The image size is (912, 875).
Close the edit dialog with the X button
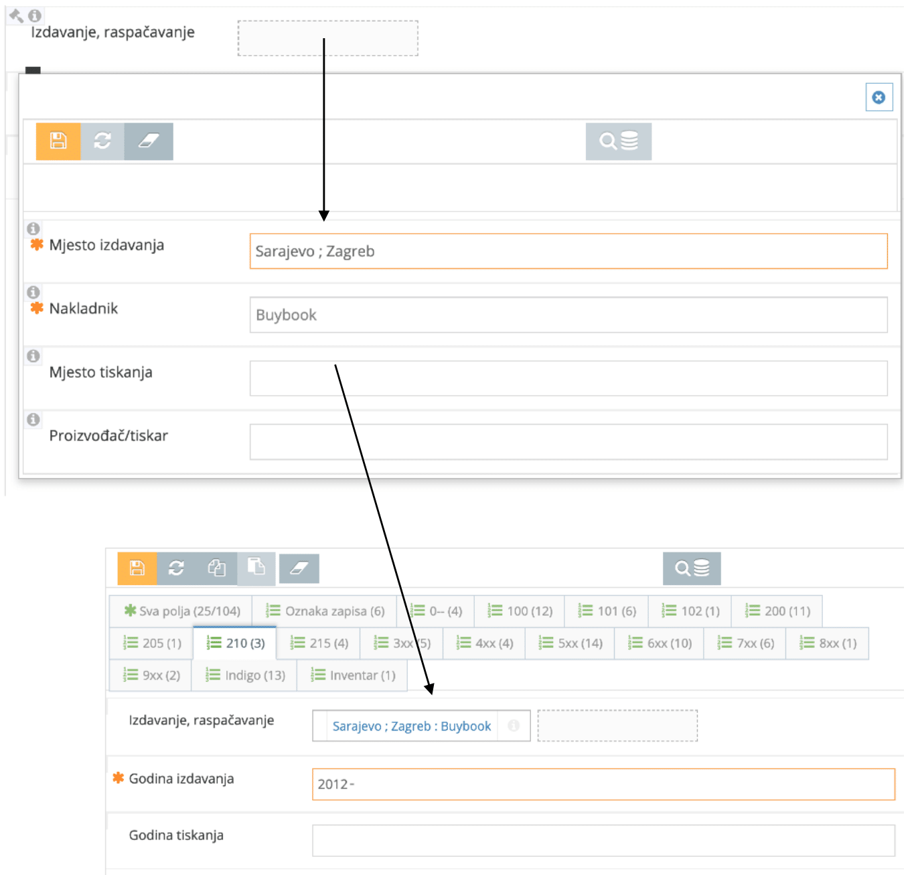(x=880, y=96)
